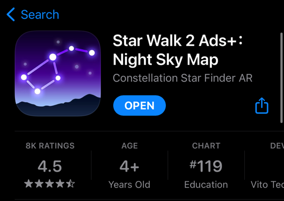Image resolution: width=284 pixels, height=201 pixels.
Task: Open the Vito Tech developer page
Action: pyautogui.click(x=268, y=185)
